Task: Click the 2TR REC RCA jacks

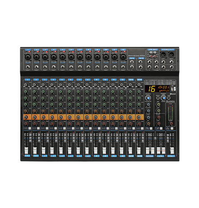Action: (153, 54)
